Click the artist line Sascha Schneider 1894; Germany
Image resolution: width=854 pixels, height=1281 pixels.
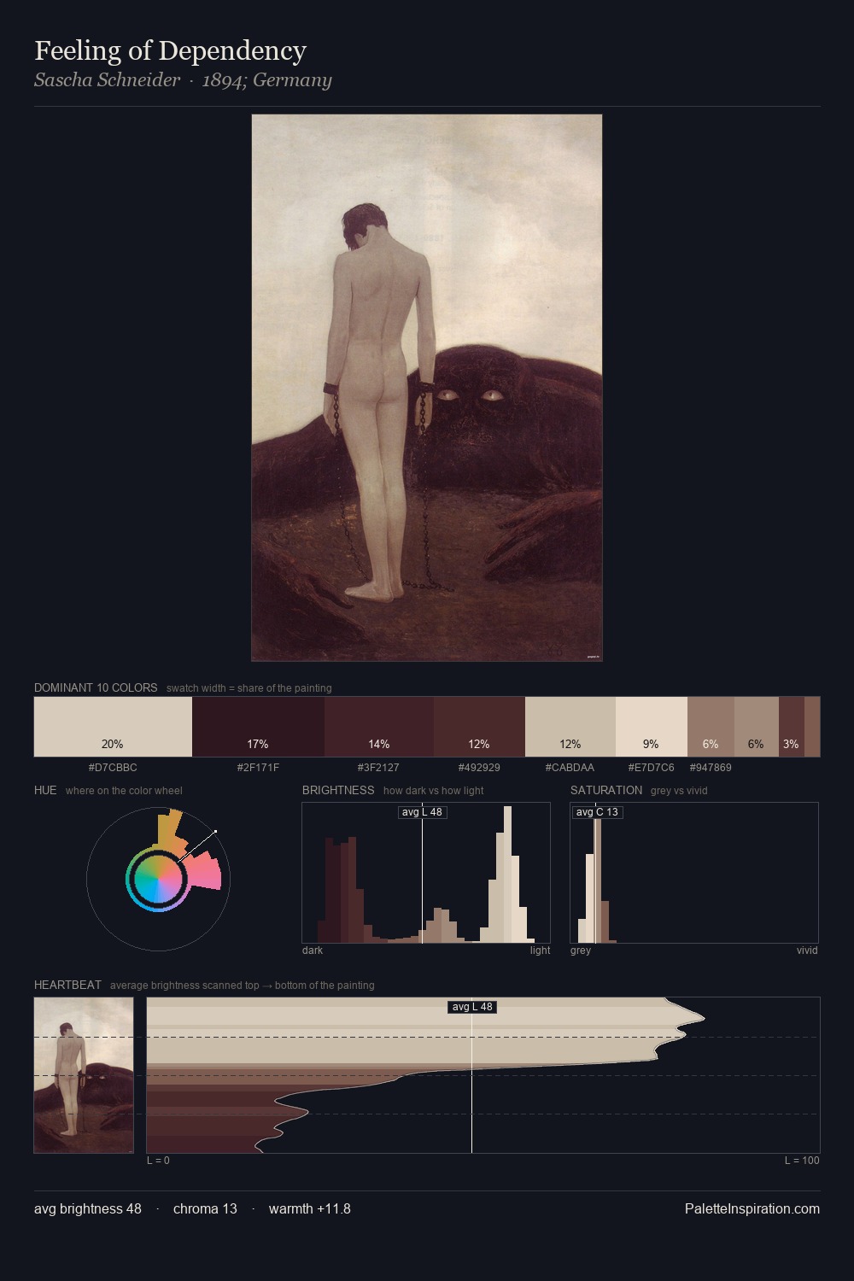[x=183, y=80]
